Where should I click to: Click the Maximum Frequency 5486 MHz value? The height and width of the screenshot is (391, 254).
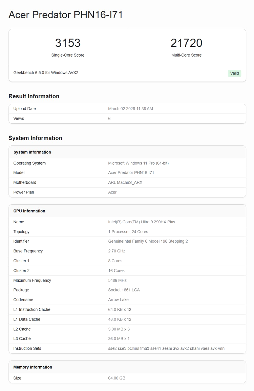click(x=117, y=281)
